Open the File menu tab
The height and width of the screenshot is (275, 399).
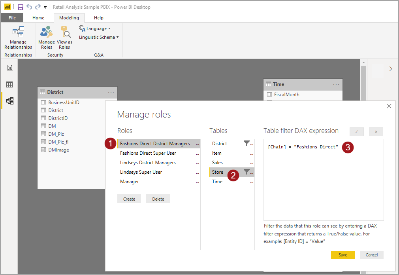[12, 18]
